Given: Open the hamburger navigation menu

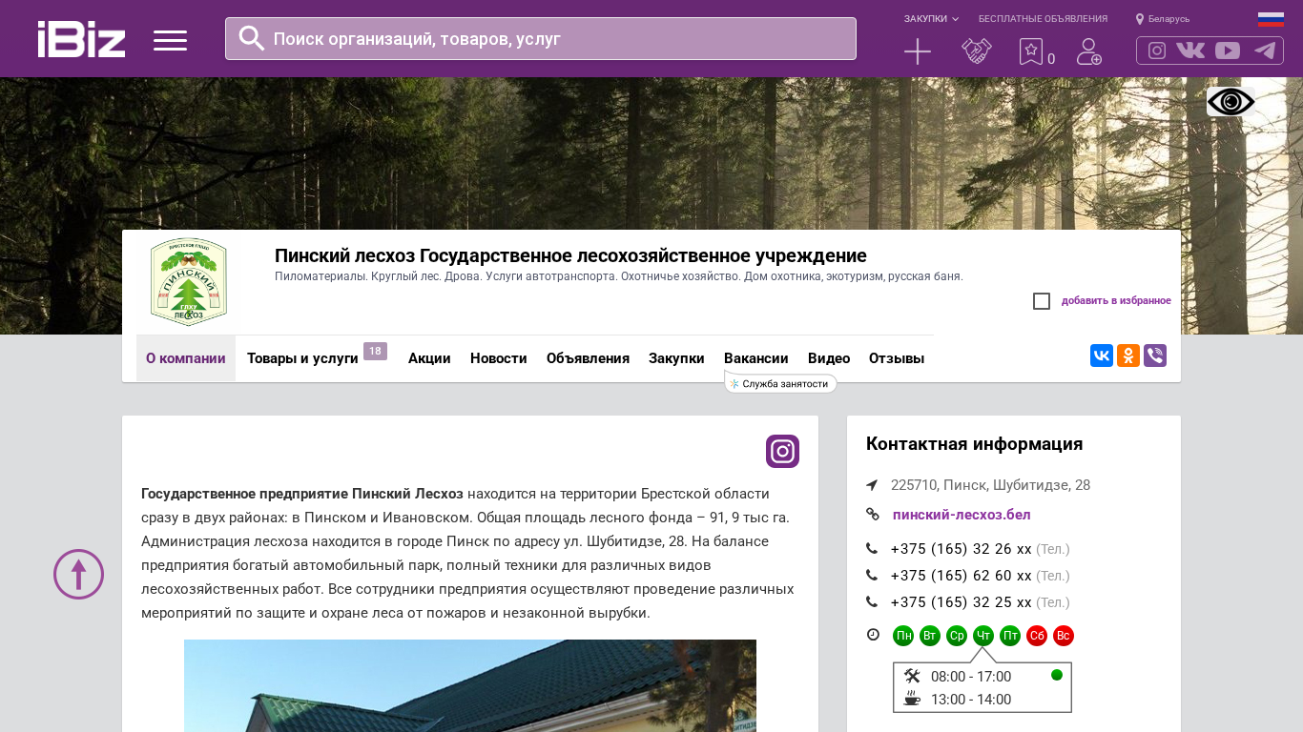Looking at the screenshot, I should click(170, 40).
